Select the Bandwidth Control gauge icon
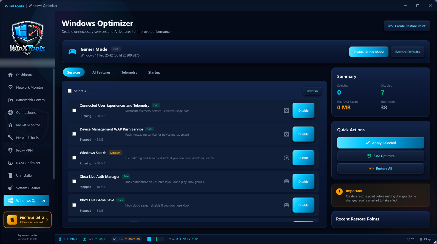The image size is (437, 244). tap(10, 100)
